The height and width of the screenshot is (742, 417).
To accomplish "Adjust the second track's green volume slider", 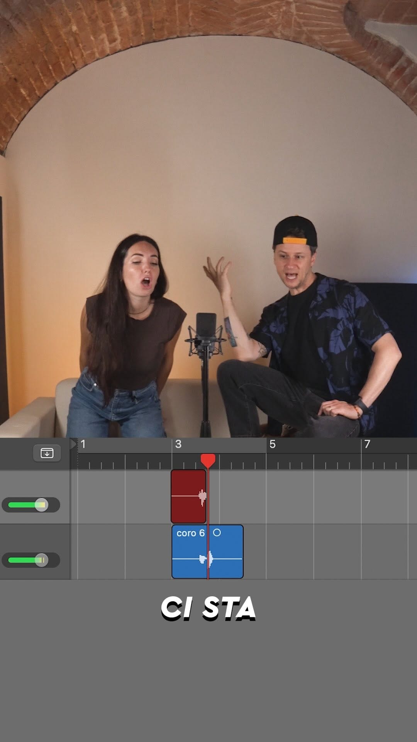I will pos(31,560).
